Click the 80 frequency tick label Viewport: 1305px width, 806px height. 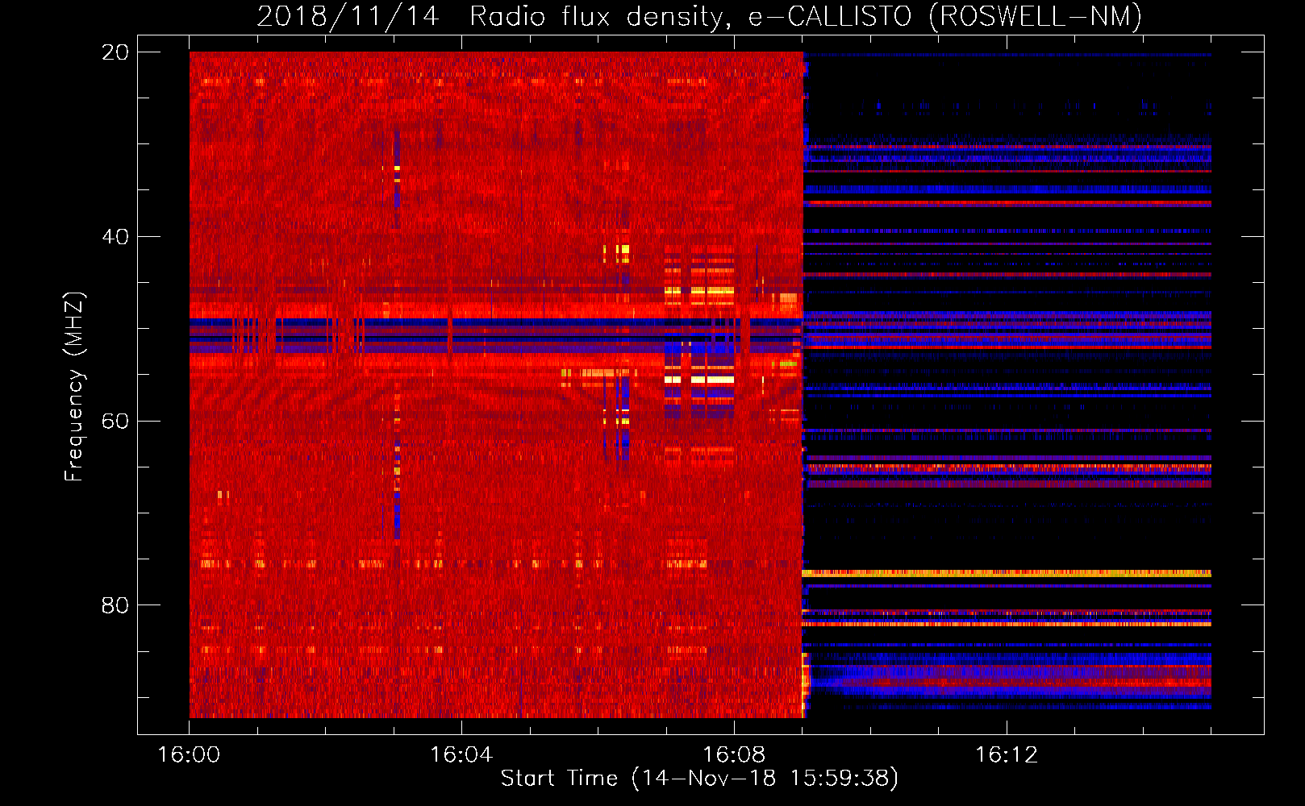tap(115, 605)
